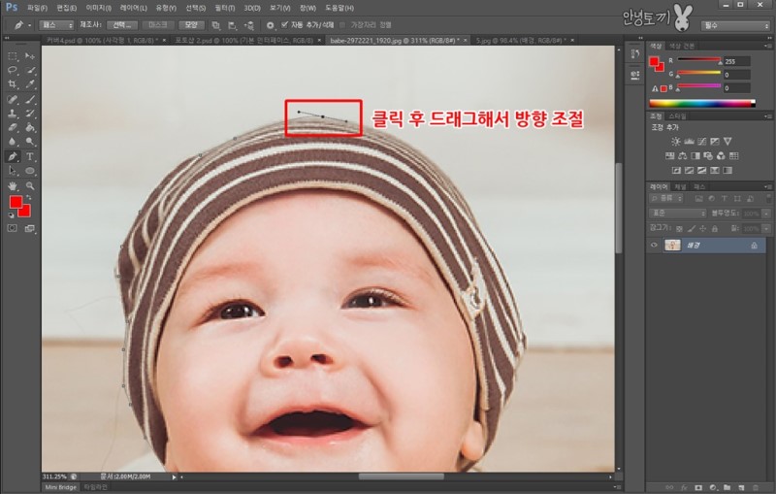Image resolution: width=776 pixels, height=494 pixels.
Task: Select the Horizontal Type tool
Action: click(x=30, y=155)
